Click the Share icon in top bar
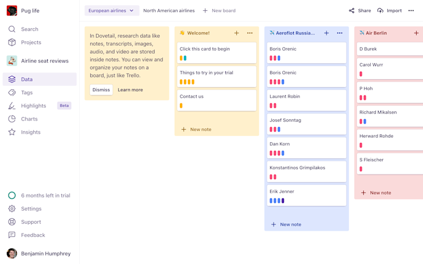Viewport: 423px width, 264px height. [x=352, y=10]
